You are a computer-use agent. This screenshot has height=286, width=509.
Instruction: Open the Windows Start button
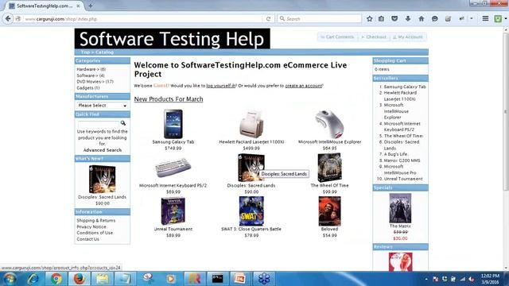[10, 279]
